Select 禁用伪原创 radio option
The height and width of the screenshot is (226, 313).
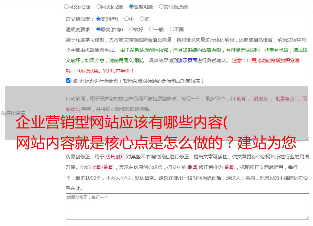[x=161, y=7]
